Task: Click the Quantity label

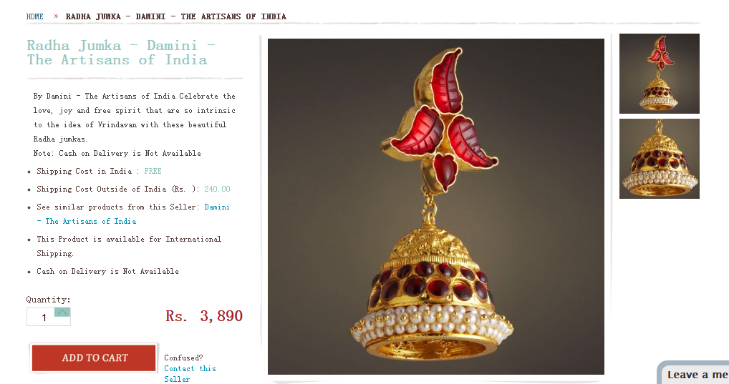Action: pyautogui.click(x=49, y=300)
